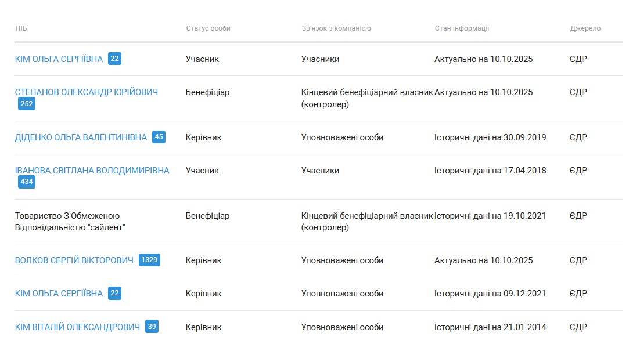Click the Зв'язок з компанією column header

pos(336,28)
